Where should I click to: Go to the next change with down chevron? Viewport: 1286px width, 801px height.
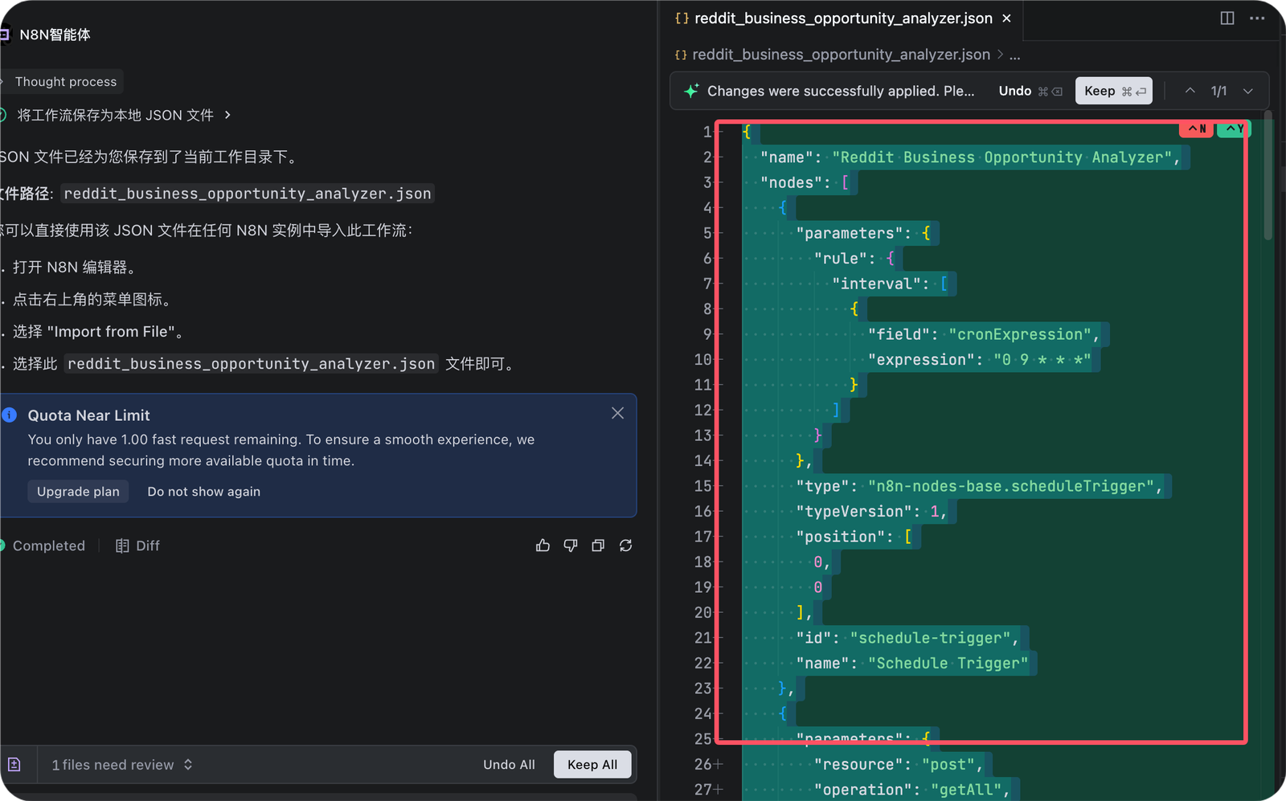1248,91
